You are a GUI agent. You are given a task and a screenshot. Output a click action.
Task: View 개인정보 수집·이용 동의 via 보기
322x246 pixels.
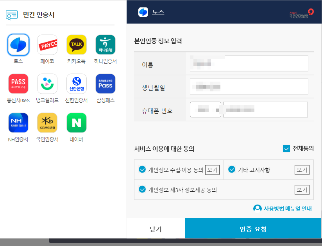[212, 170]
